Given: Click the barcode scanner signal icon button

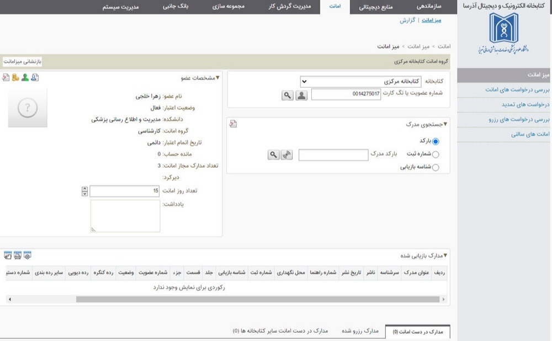Looking at the screenshot, I should point(287,154).
